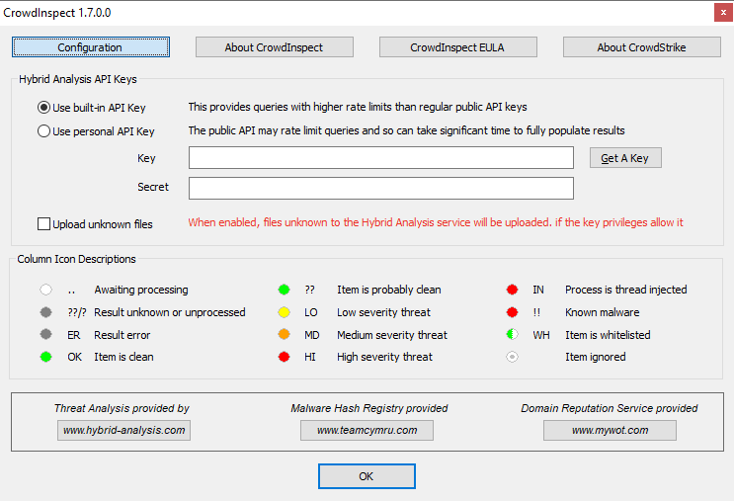View the CrowdInspect EULA

click(x=457, y=47)
